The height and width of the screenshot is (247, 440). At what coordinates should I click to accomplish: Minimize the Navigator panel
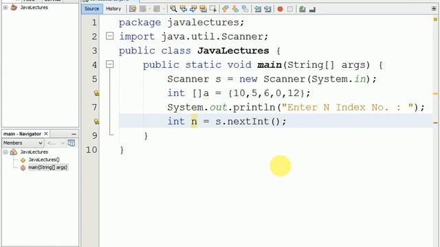74,134
